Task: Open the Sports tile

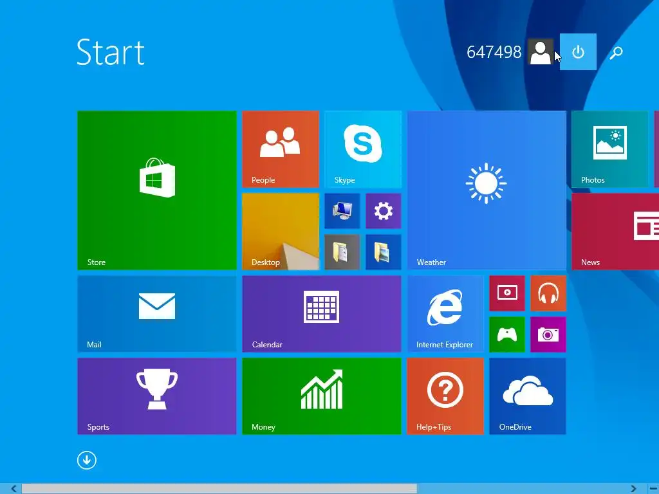Action: point(157,396)
